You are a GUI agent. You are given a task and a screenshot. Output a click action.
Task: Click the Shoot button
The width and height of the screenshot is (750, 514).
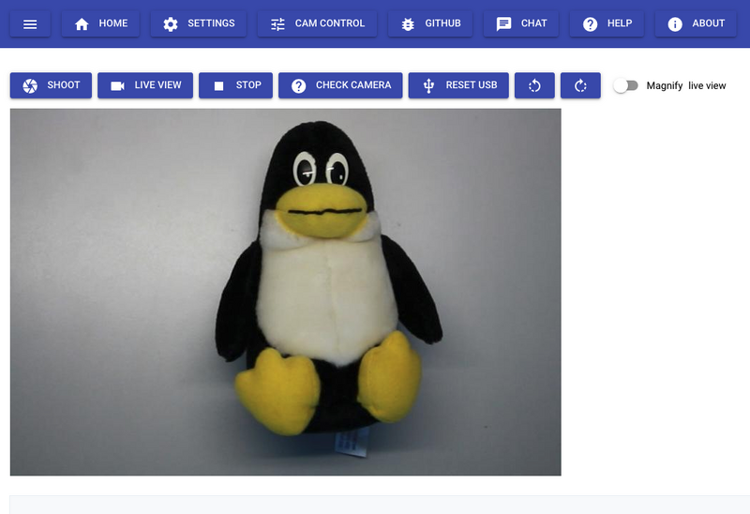coord(51,85)
